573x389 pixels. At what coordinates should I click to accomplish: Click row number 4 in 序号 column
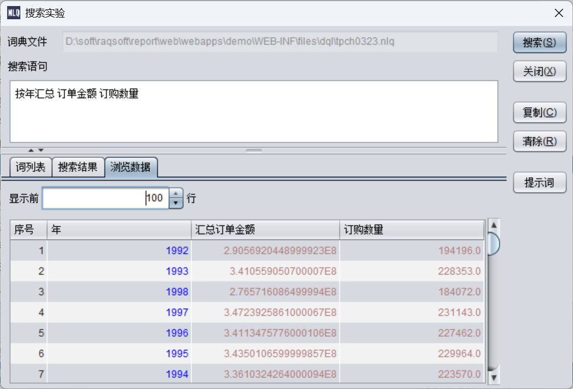pos(29,312)
